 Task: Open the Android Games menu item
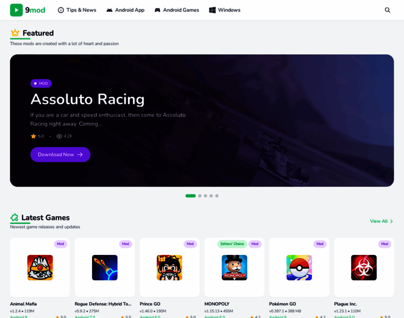click(176, 10)
